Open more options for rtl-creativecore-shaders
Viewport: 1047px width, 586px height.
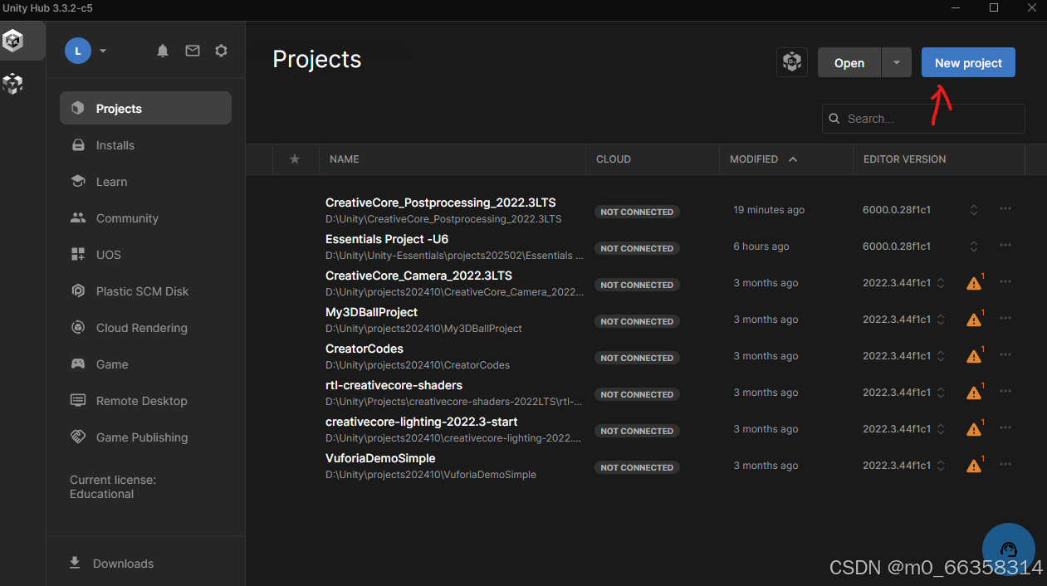(x=1005, y=392)
